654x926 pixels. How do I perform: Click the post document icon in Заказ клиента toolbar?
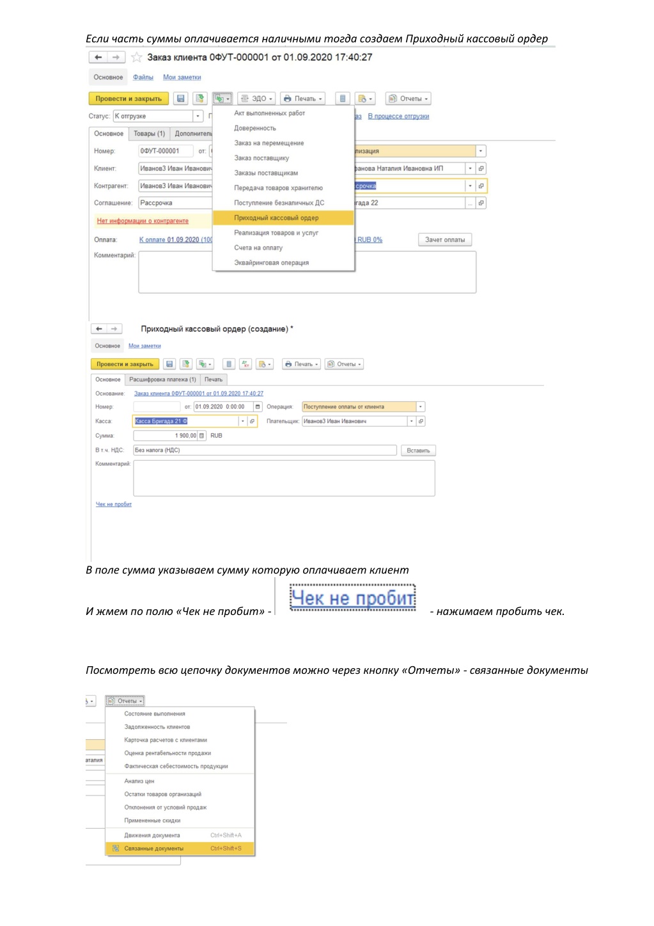tap(200, 99)
